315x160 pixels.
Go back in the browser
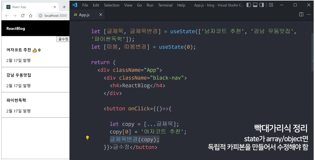(7, 16)
